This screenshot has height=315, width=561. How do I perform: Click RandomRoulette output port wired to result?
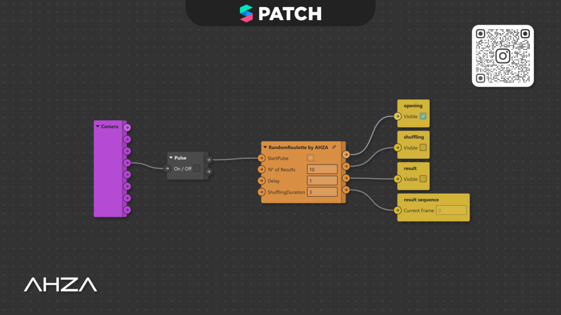(x=346, y=178)
